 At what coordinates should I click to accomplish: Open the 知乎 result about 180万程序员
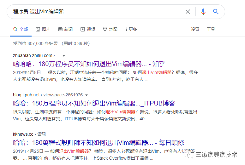(89, 64)
